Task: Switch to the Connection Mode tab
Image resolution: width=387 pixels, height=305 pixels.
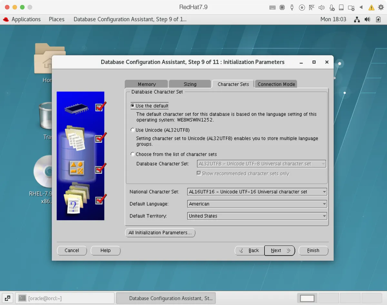Action: tap(276, 84)
